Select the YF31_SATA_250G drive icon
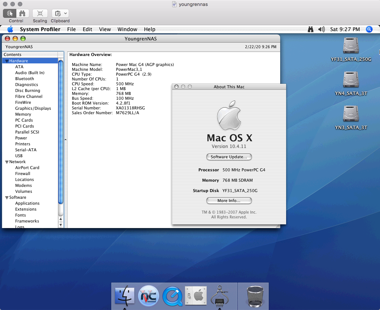The image size is (380, 310). pos(351,46)
